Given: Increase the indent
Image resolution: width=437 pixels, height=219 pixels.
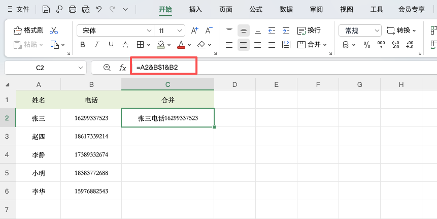Looking at the screenshot, I should 286,30.
